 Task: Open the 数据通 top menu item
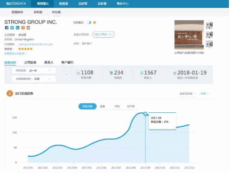click(63, 3)
